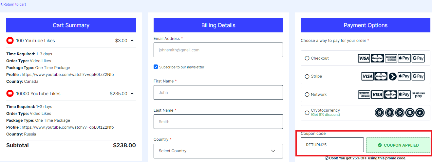This screenshot has height=162, width=432.
Task: Click the Ethereum icon in Cryptocurrency row
Action: [x=389, y=113]
